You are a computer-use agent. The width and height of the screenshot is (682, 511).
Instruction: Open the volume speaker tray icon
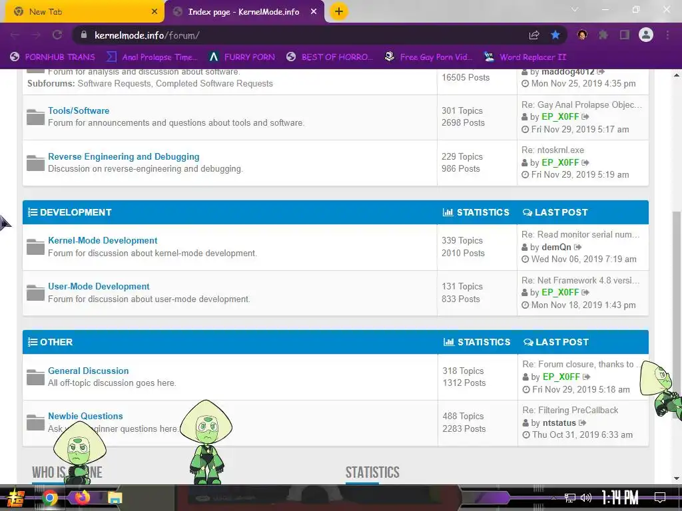[x=586, y=498]
